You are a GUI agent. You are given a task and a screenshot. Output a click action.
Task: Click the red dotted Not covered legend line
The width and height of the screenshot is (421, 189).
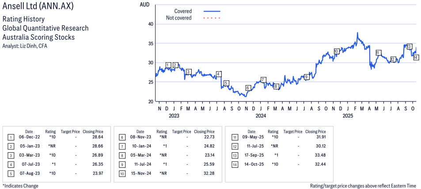click(212, 18)
